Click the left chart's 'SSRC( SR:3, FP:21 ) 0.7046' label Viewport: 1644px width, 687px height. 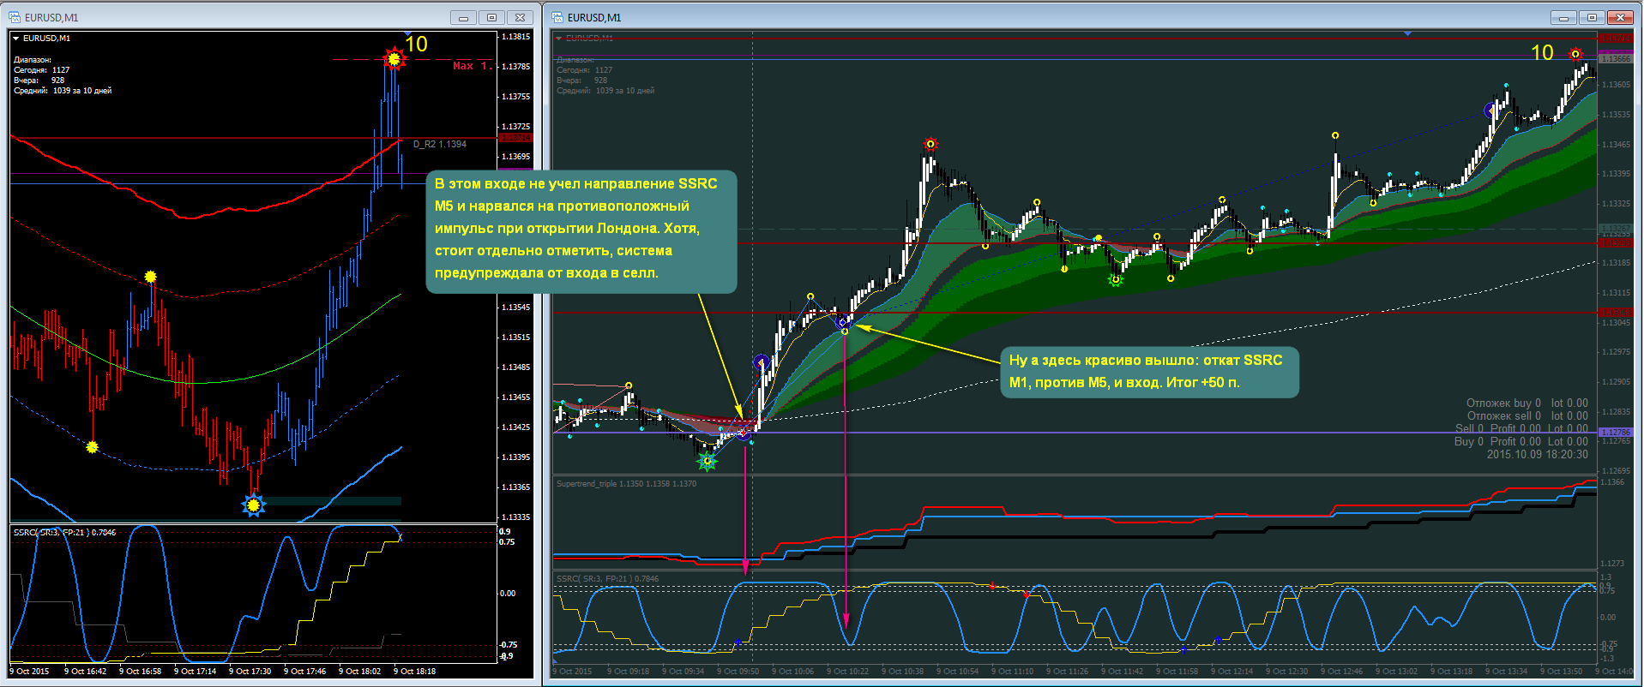click(x=64, y=533)
